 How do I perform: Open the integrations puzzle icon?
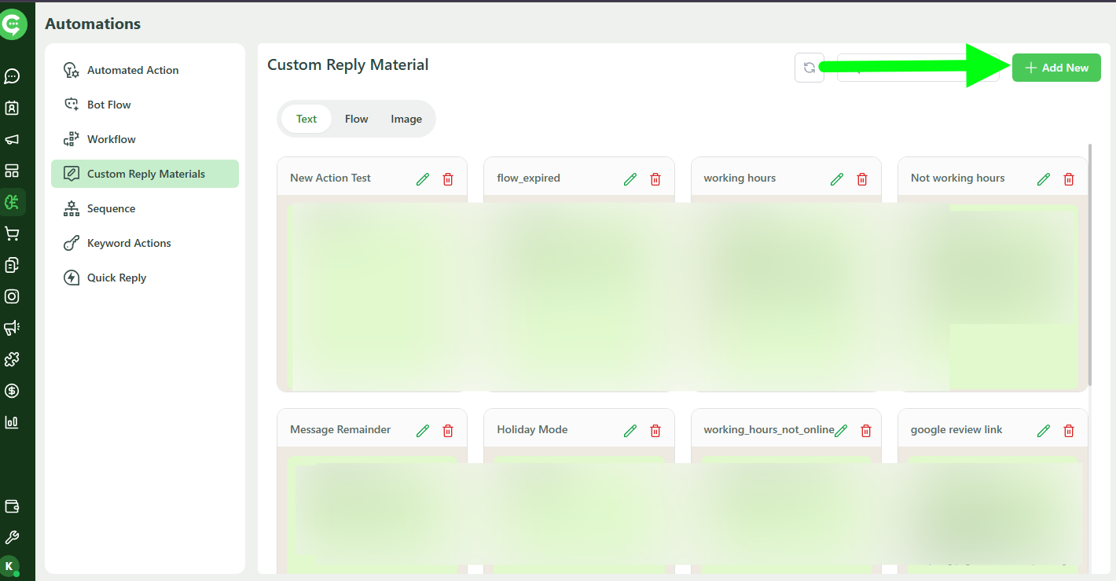tap(12, 359)
